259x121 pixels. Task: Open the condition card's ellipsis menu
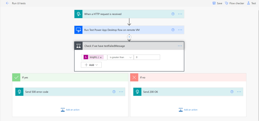(180, 46)
